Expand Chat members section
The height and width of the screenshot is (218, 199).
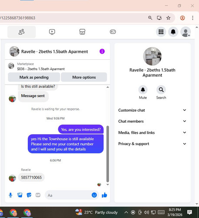click(152, 121)
